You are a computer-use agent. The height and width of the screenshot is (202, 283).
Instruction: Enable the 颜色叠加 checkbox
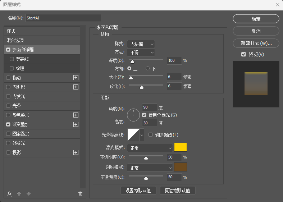(8, 115)
